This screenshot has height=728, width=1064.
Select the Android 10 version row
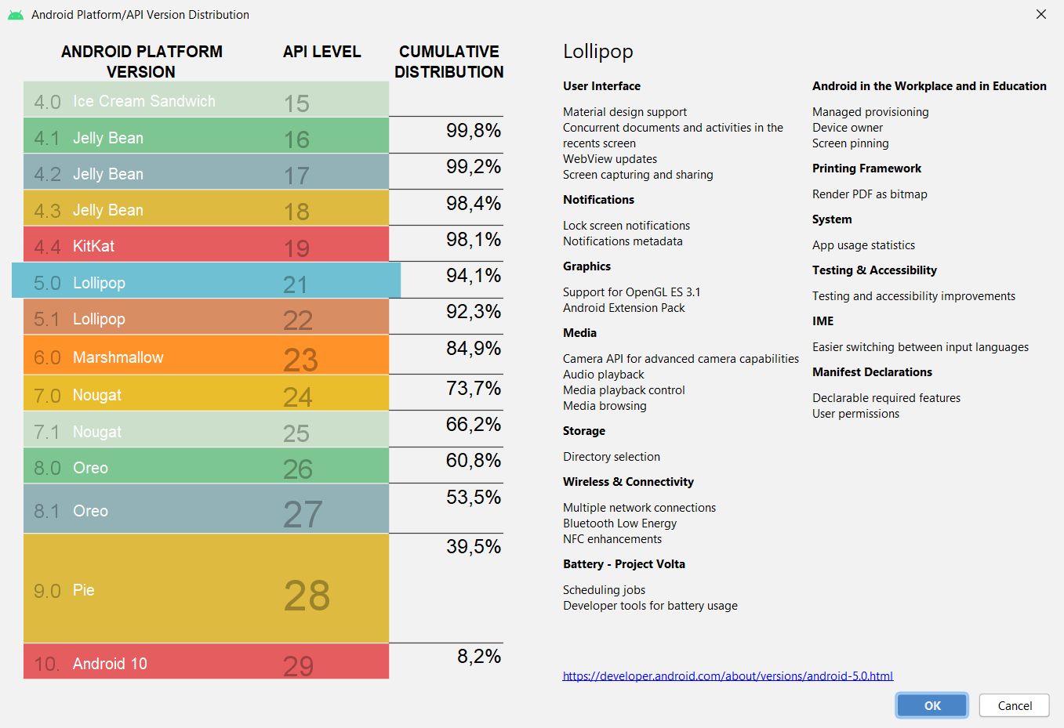tap(157, 662)
